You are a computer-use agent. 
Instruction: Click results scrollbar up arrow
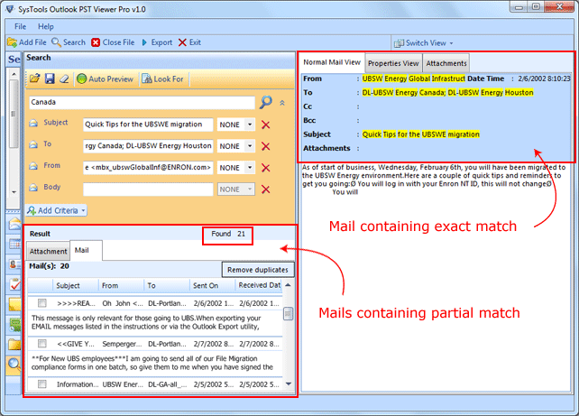(x=289, y=285)
